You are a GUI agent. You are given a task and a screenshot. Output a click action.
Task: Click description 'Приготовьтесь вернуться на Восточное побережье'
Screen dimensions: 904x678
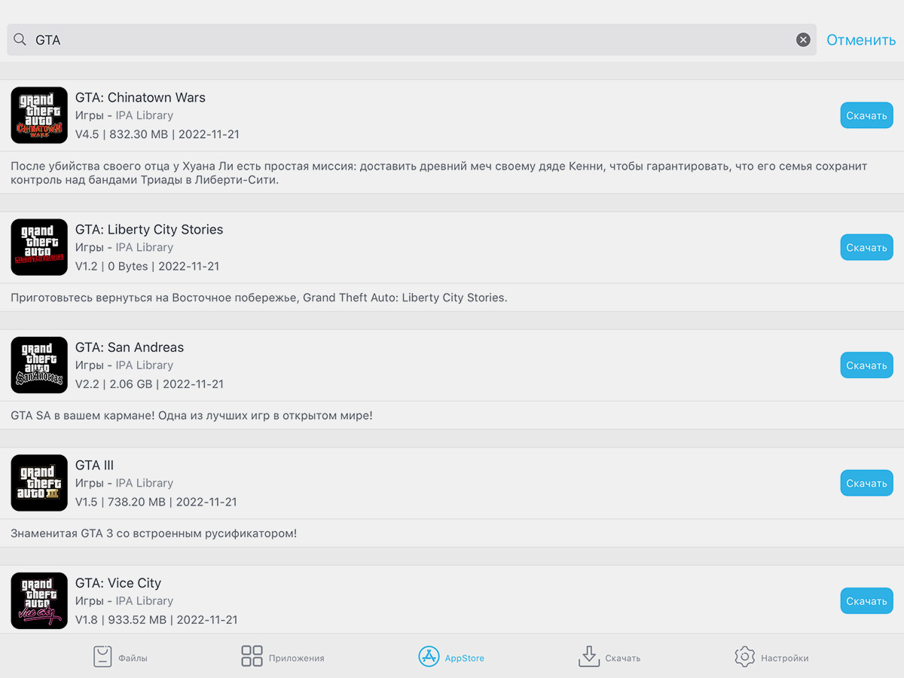pyautogui.click(x=259, y=298)
